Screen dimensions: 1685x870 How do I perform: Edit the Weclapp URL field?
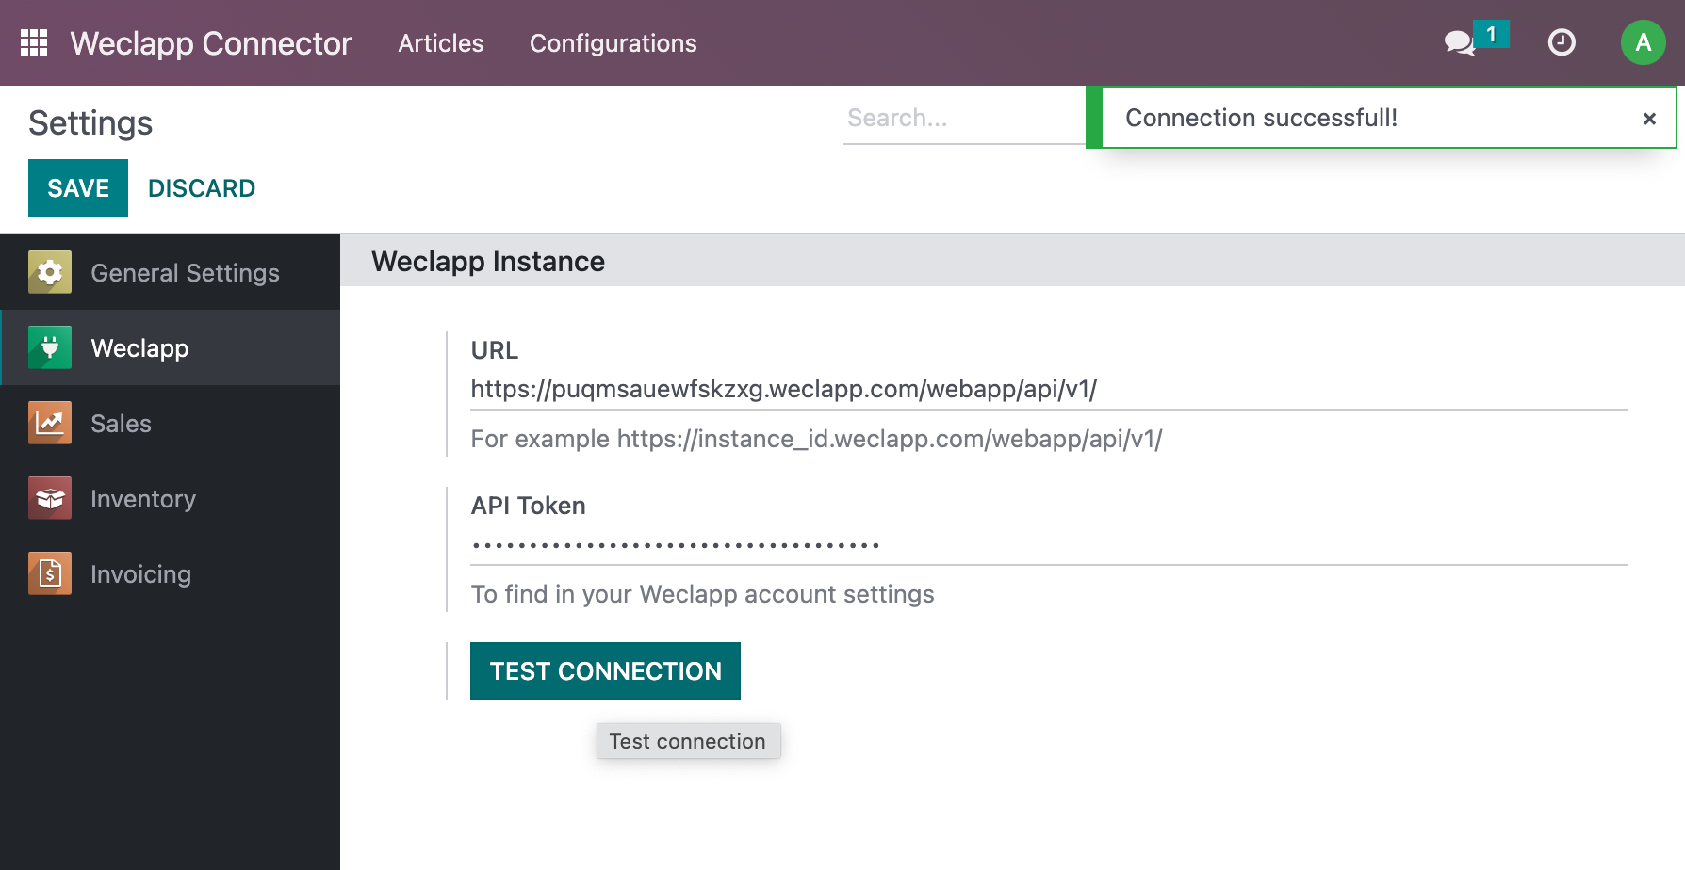[x=1049, y=389]
